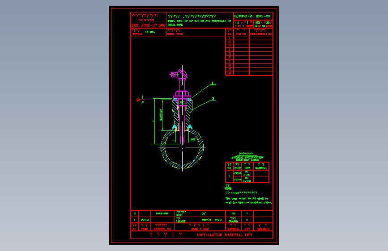
Task: Click the 'REMARKS' column header
Action: (x=263, y=229)
